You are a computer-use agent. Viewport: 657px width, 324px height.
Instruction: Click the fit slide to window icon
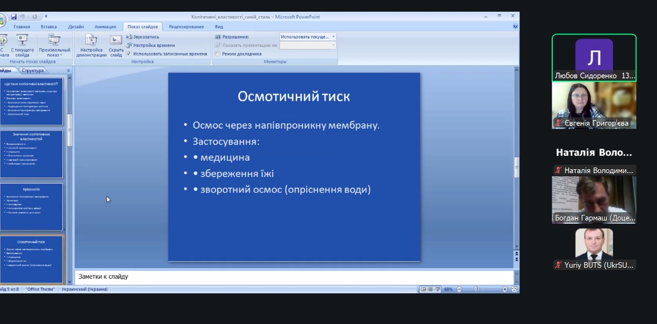pyautogui.click(x=514, y=289)
